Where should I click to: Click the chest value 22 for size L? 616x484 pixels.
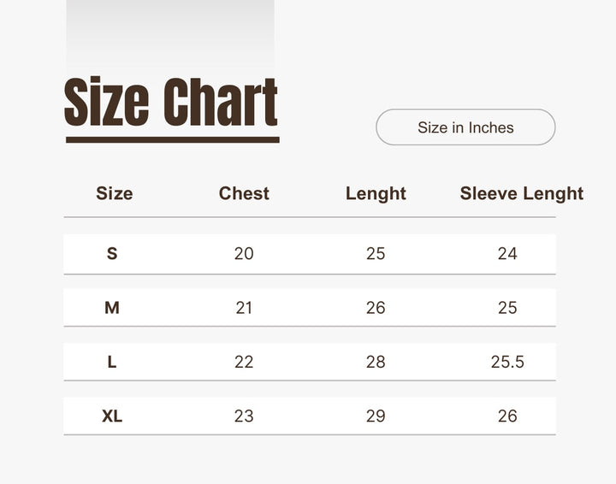click(244, 362)
